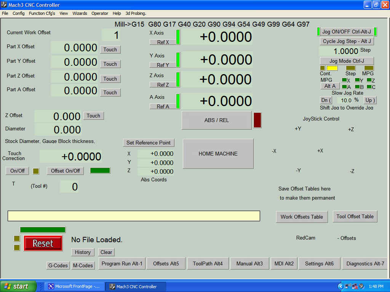Open the Operator menu

coord(100,13)
